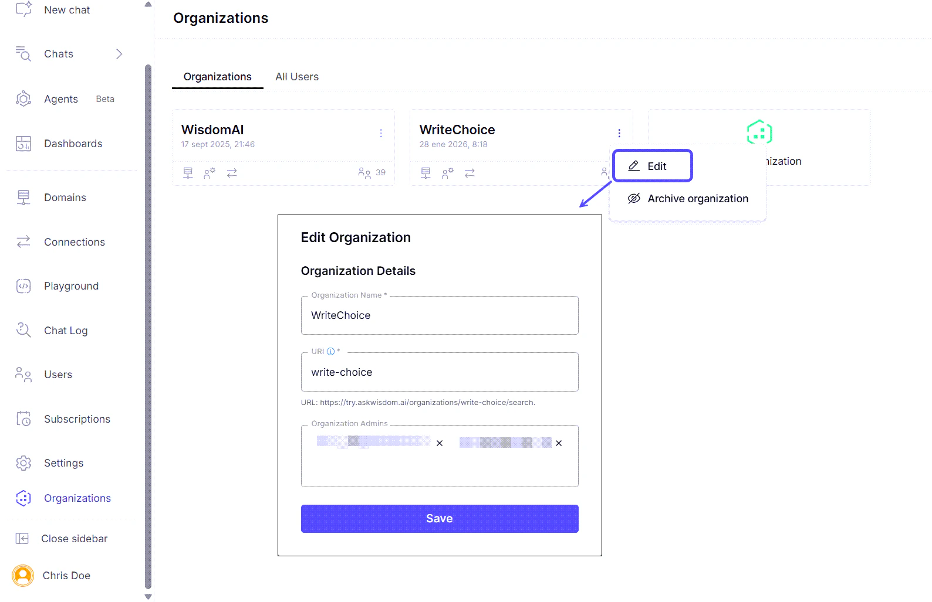Click the Save button in Edit Organization
The width and height of the screenshot is (932, 602).
click(x=440, y=518)
